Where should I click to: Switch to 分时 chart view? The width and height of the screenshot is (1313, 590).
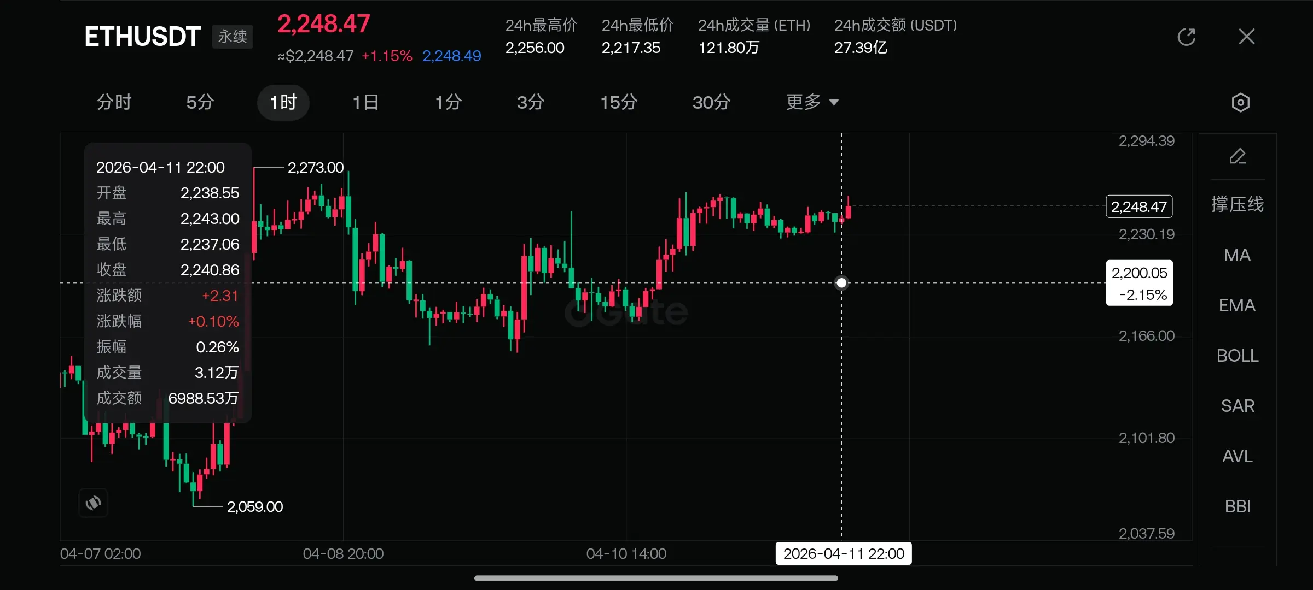click(x=114, y=102)
